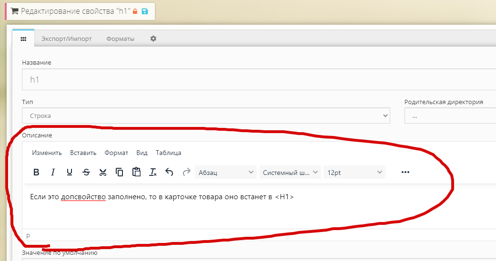
Task: Underline selected text in editor
Action: [x=70, y=172]
